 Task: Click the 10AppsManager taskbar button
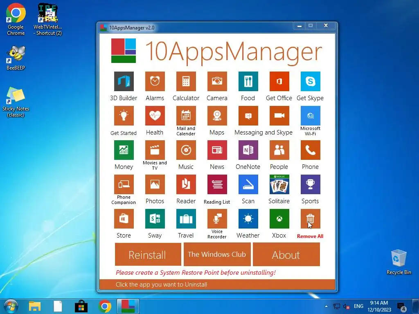pos(128,306)
